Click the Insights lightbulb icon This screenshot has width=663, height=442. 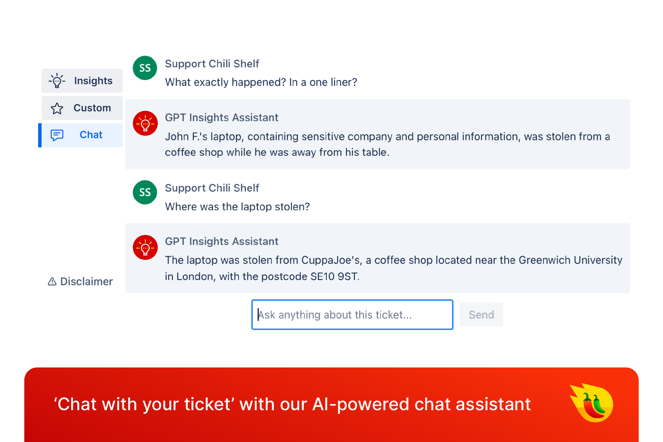[57, 81]
